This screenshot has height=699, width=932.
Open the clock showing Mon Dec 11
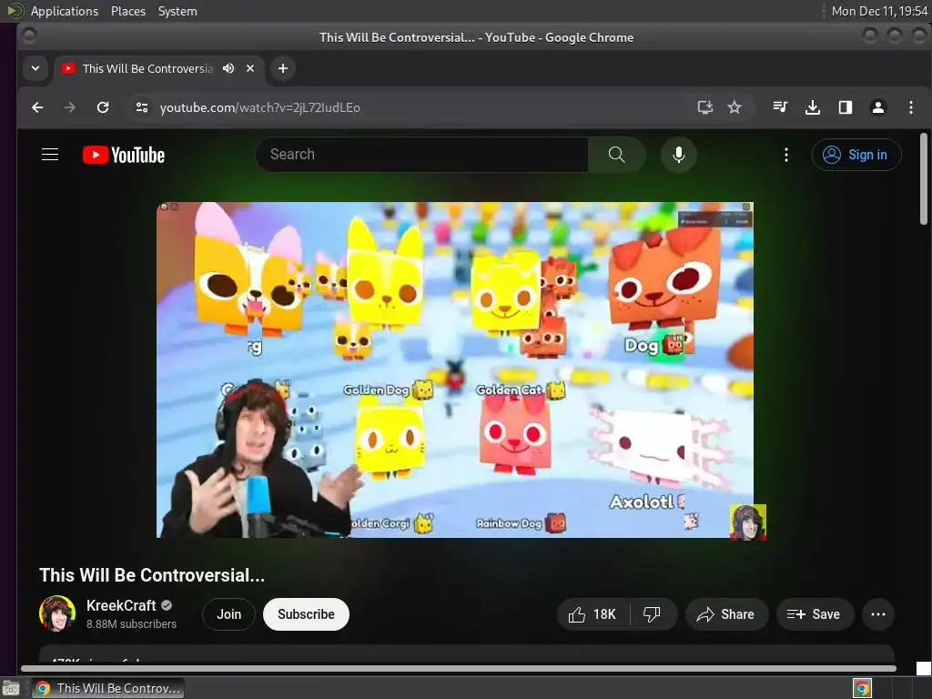pos(879,11)
